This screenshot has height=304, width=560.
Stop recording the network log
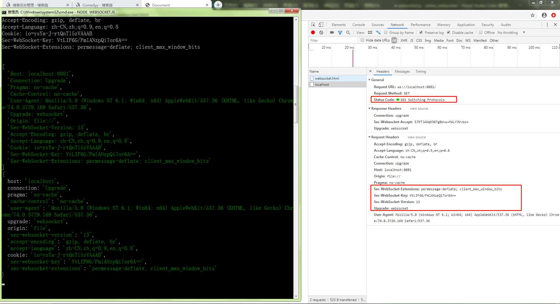coord(313,32)
